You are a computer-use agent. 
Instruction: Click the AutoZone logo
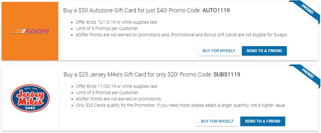coord(30,31)
